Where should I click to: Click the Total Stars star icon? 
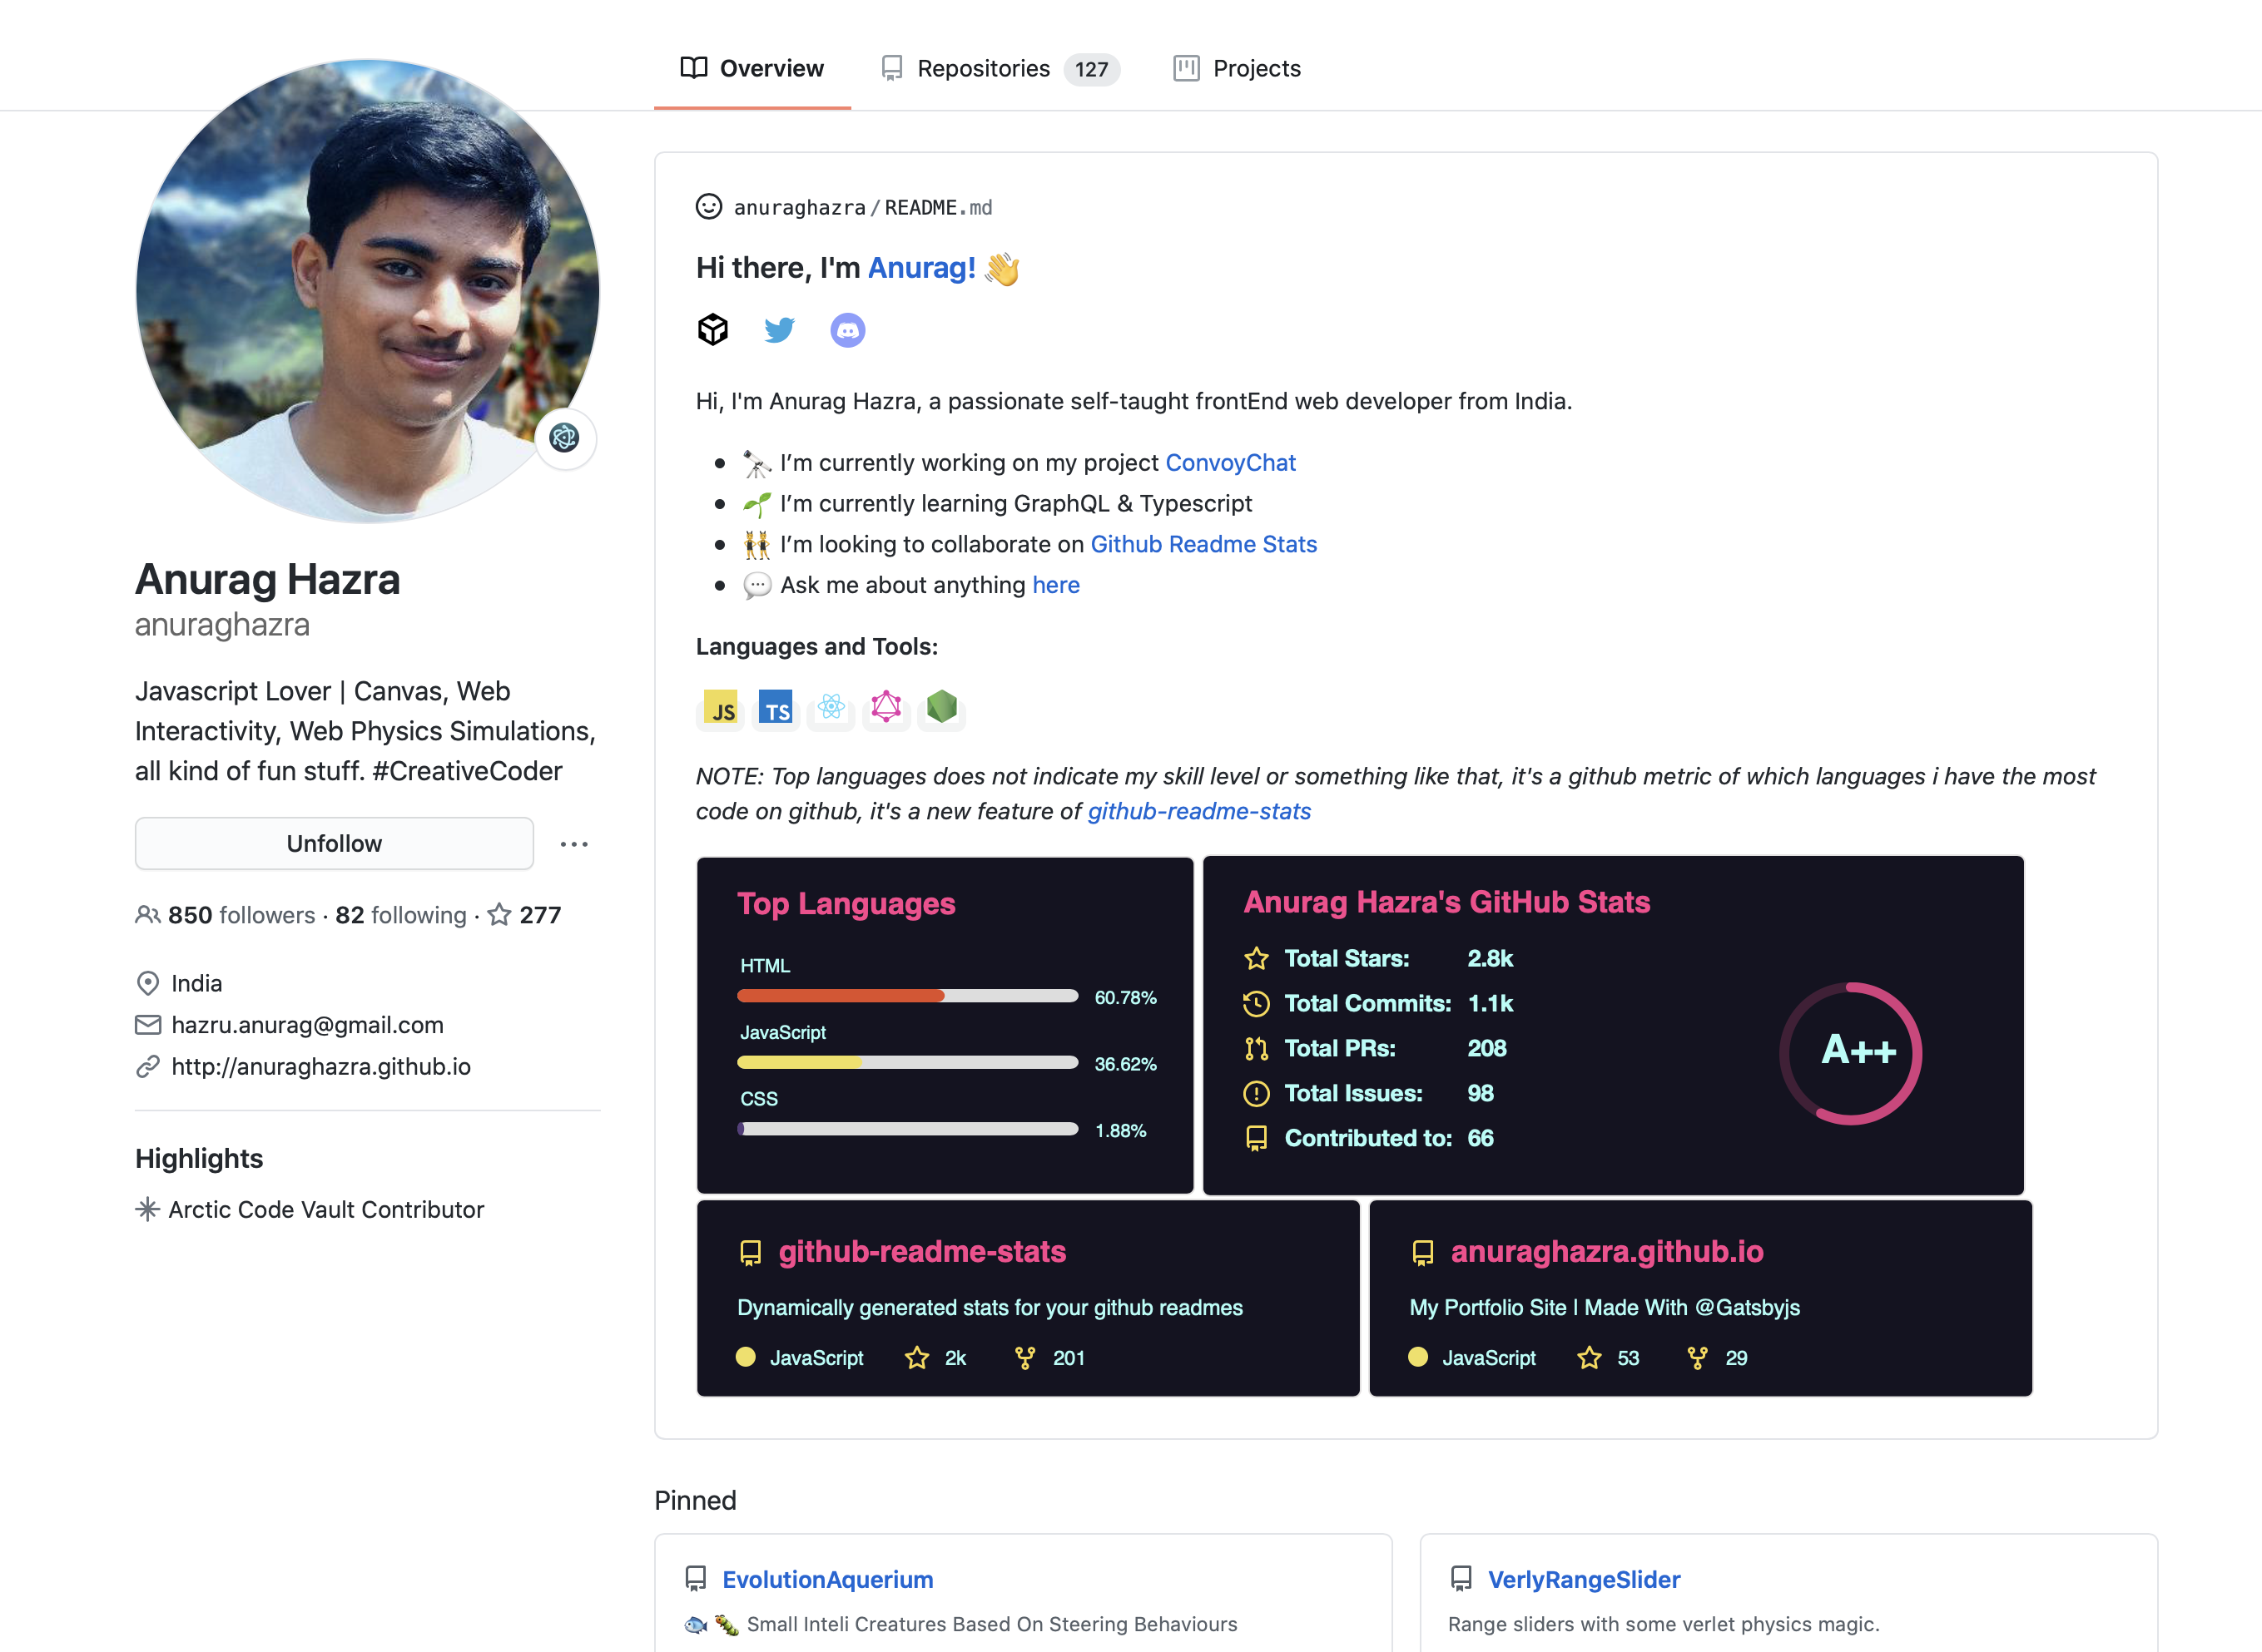(x=1257, y=959)
